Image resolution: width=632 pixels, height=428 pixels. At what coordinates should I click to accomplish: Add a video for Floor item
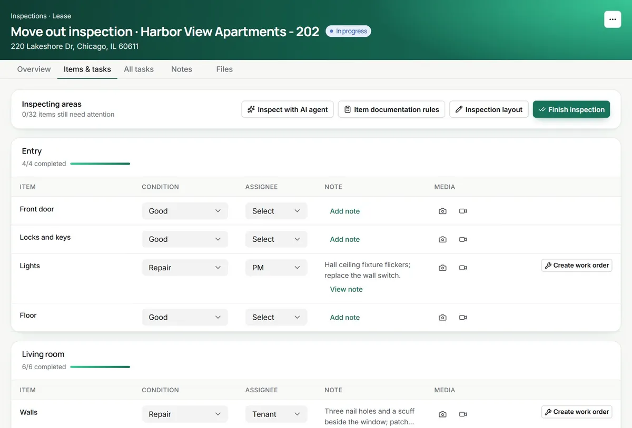coord(463,318)
